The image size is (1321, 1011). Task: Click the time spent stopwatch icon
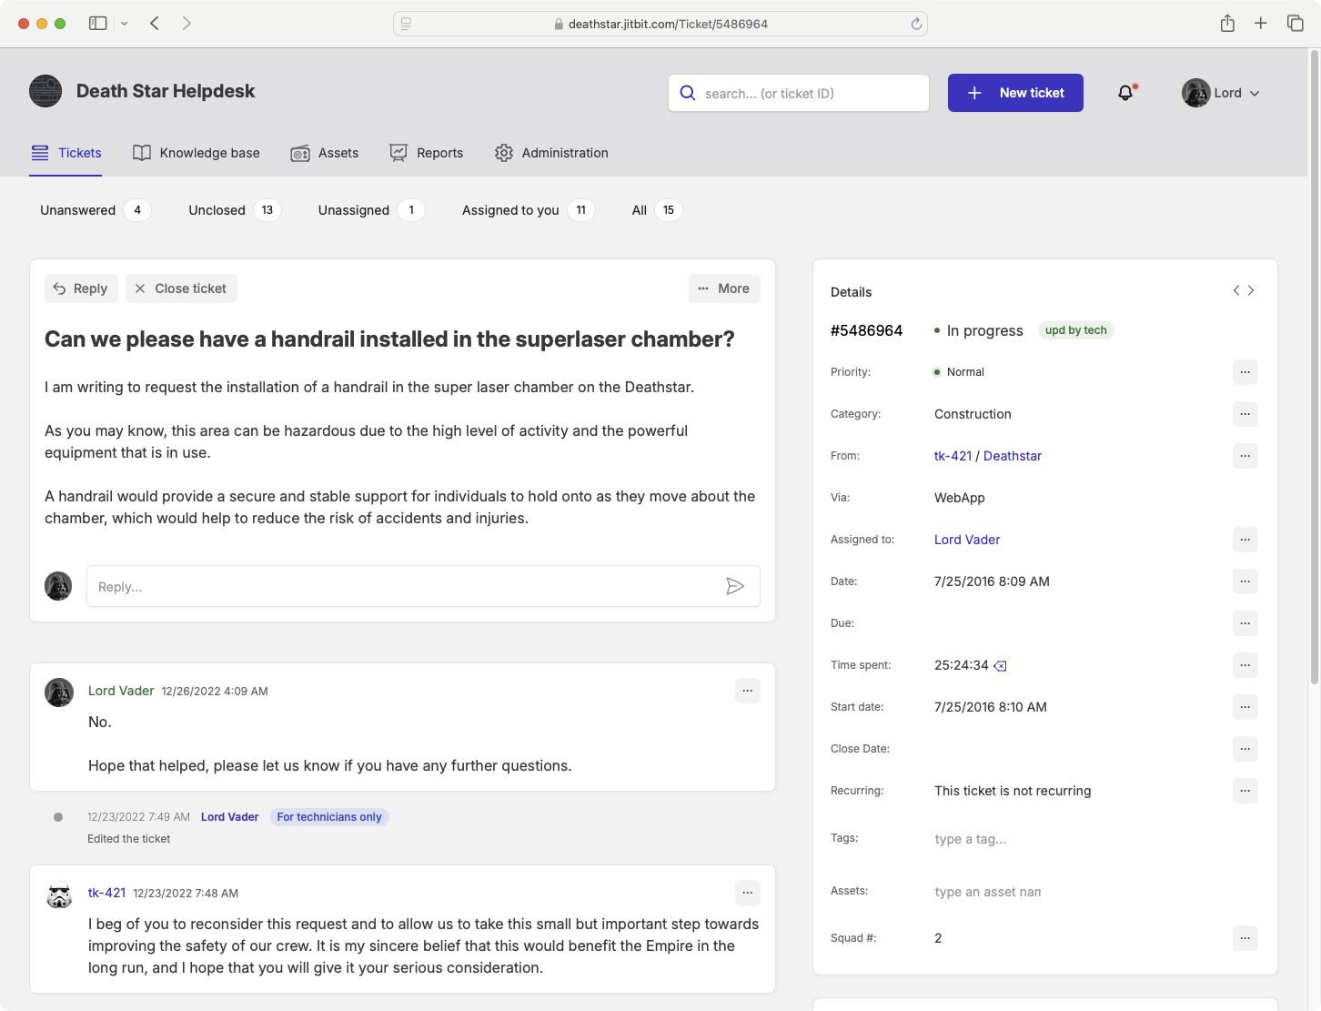(x=1000, y=666)
